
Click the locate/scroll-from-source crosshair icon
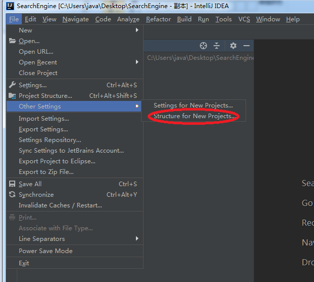pos(203,46)
